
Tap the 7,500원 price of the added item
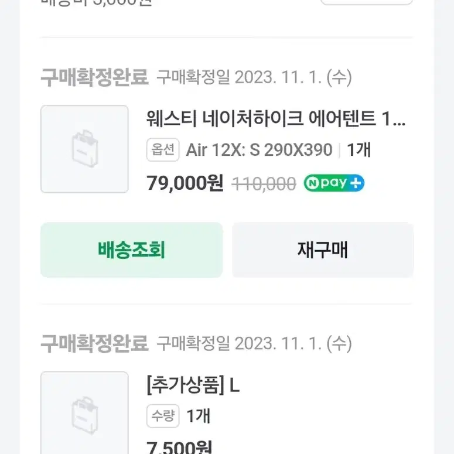179,448
